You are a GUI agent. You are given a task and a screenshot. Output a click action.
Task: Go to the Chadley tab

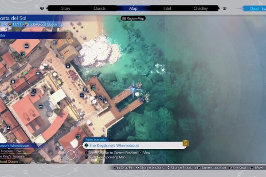click(x=200, y=8)
